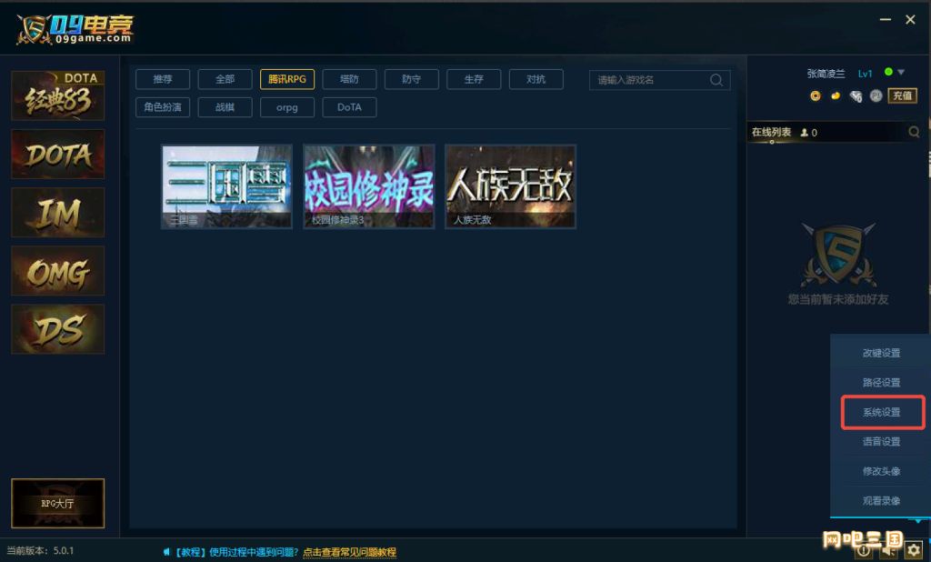Open the settings gear at bottom right

click(914, 550)
